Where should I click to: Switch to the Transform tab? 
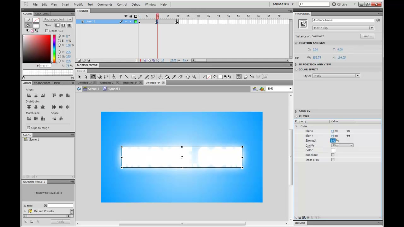tap(42, 83)
